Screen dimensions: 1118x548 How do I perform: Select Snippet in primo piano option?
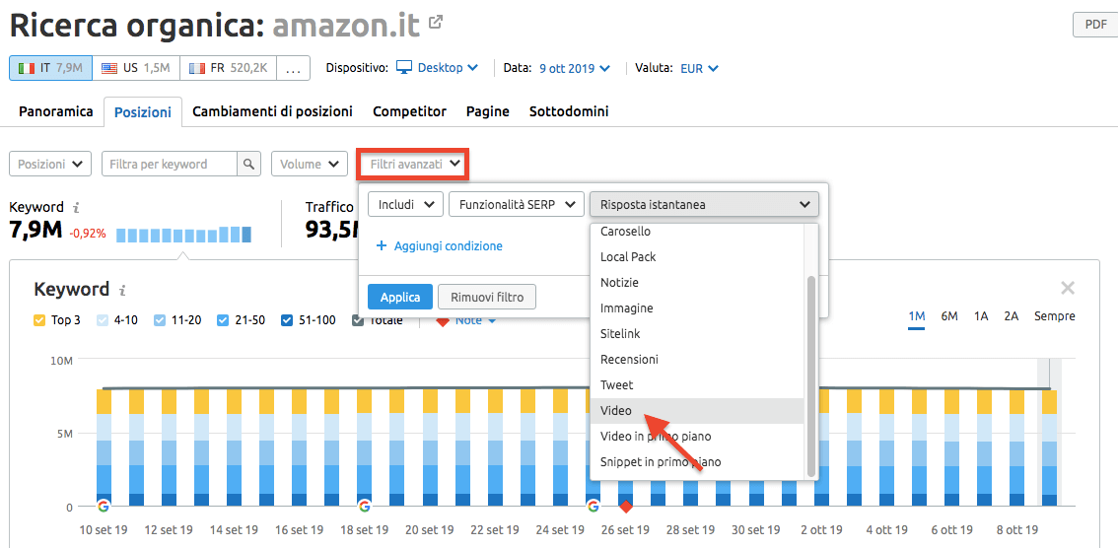[x=697, y=462]
